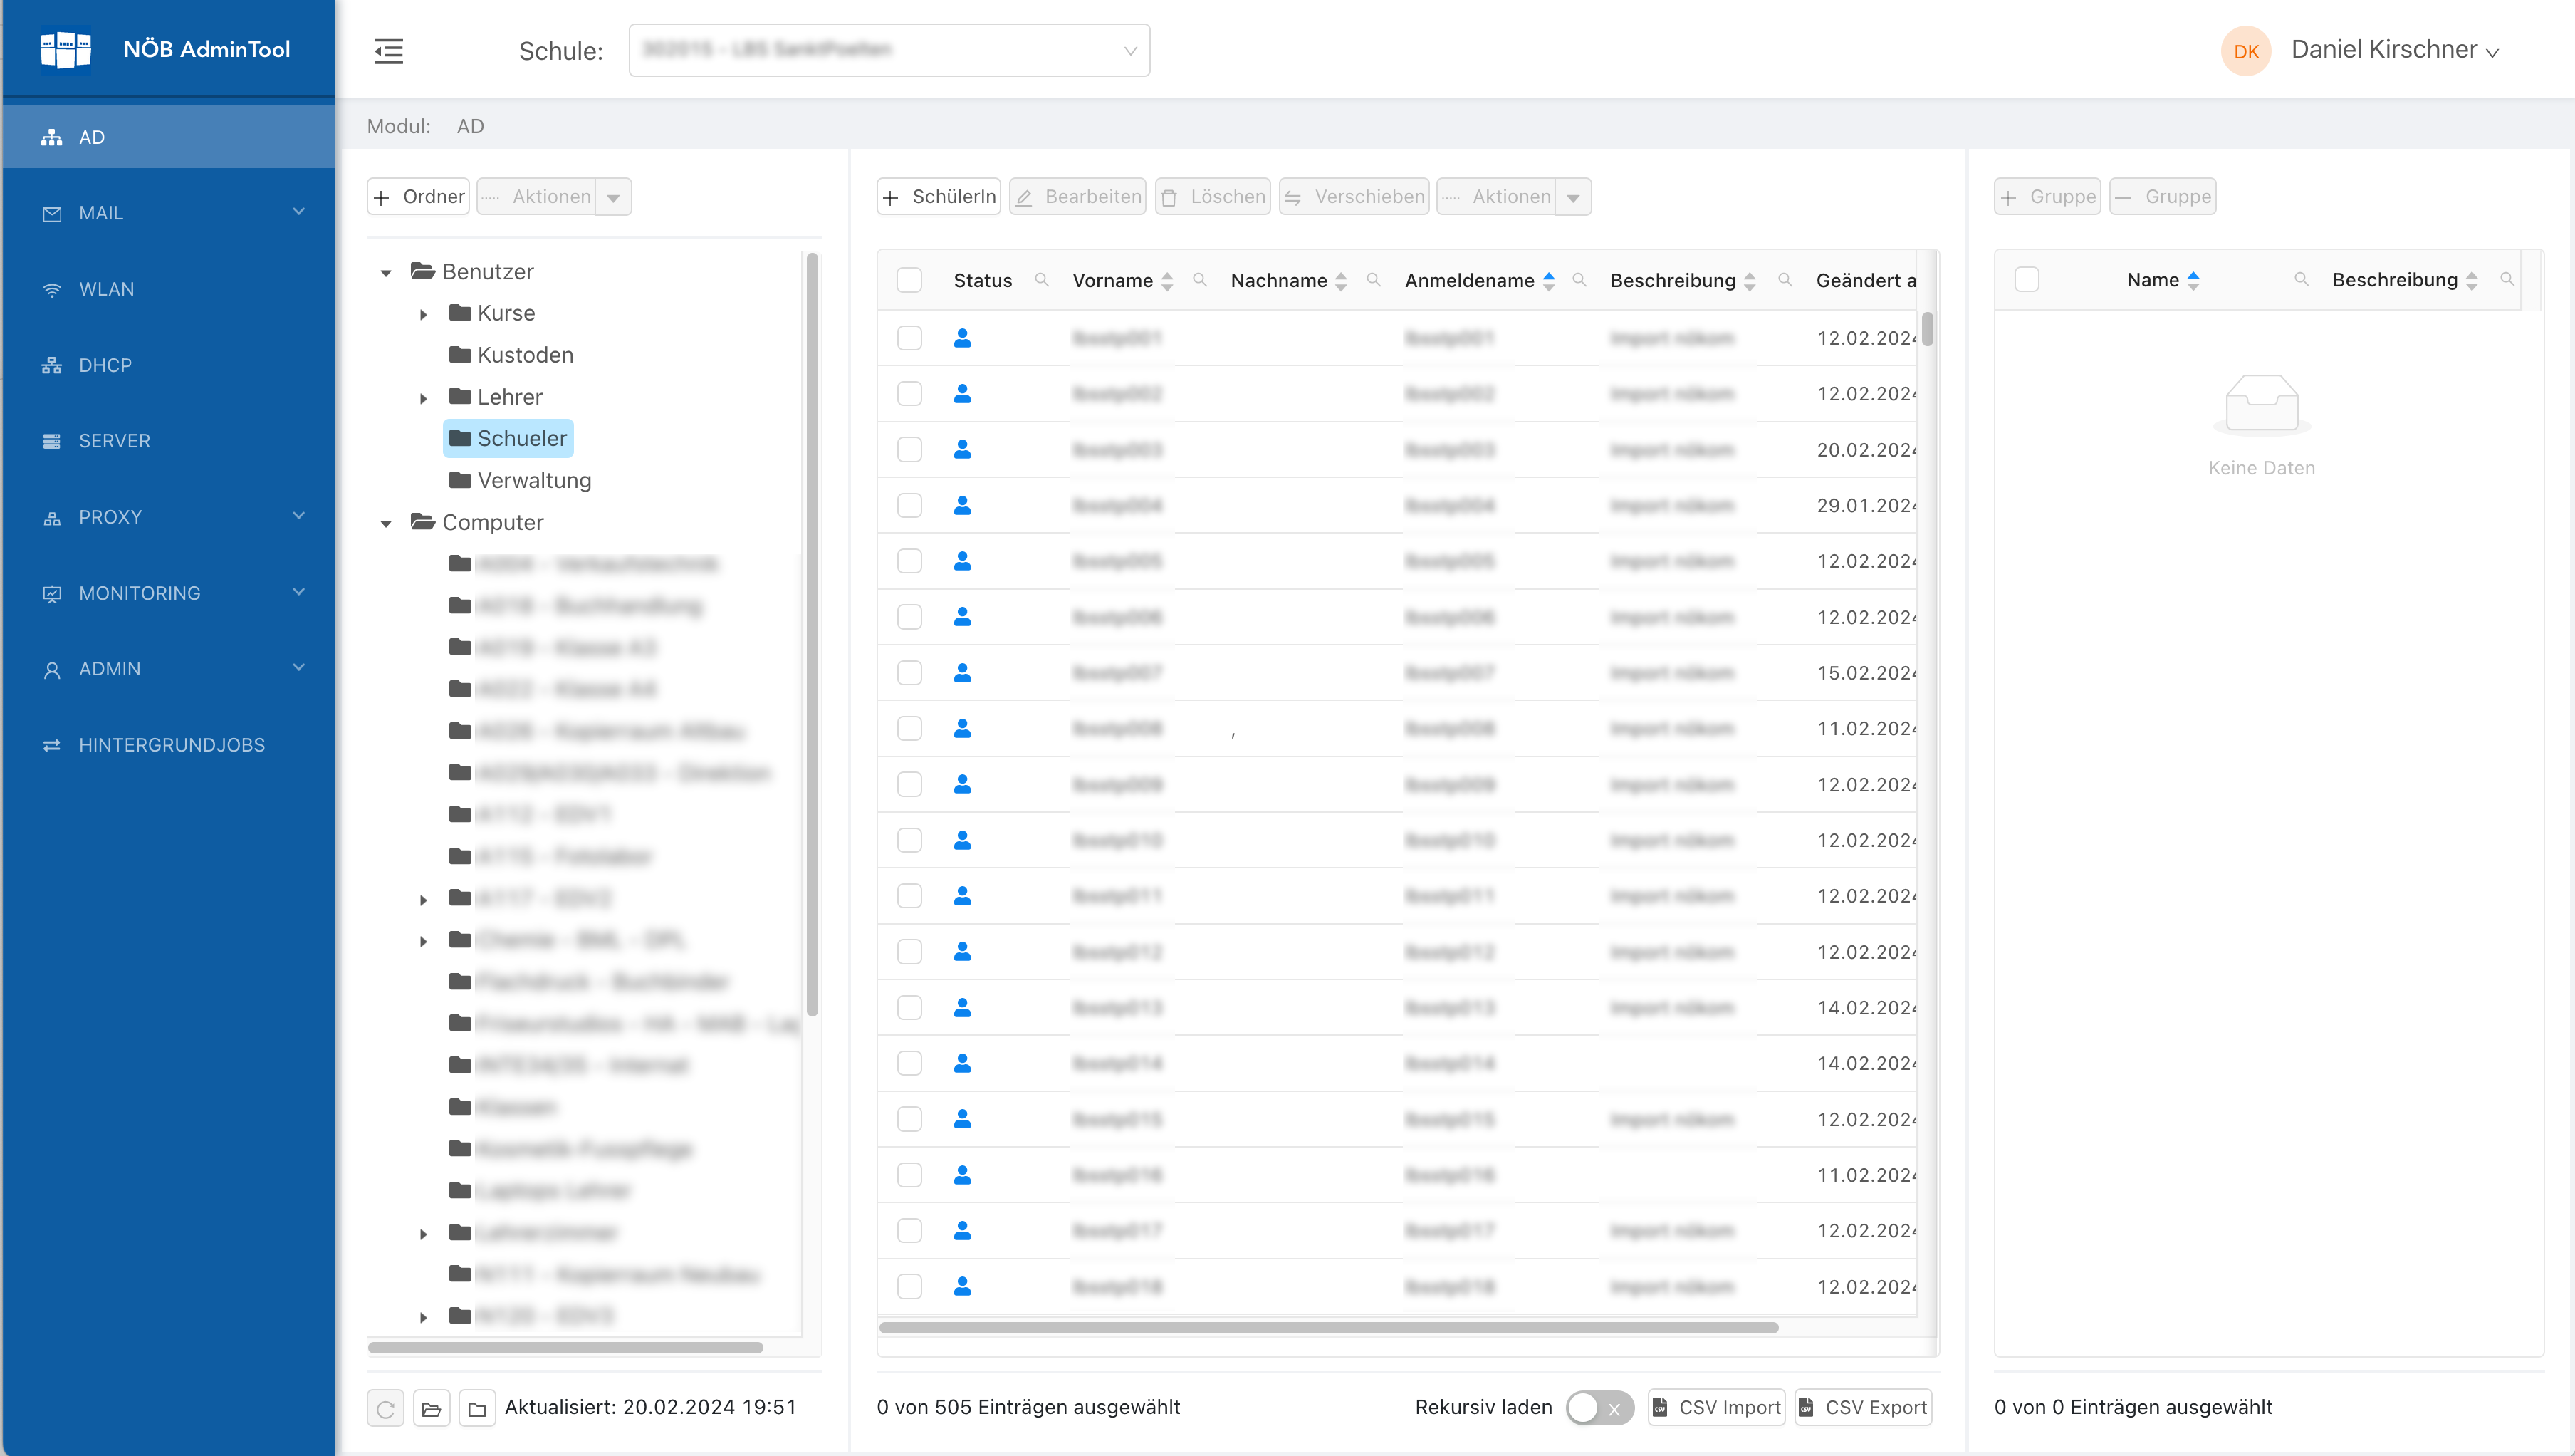The height and width of the screenshot is (1456, 2575).
Task: Click the Verschieben button
Action: (x=1354, y=197)
